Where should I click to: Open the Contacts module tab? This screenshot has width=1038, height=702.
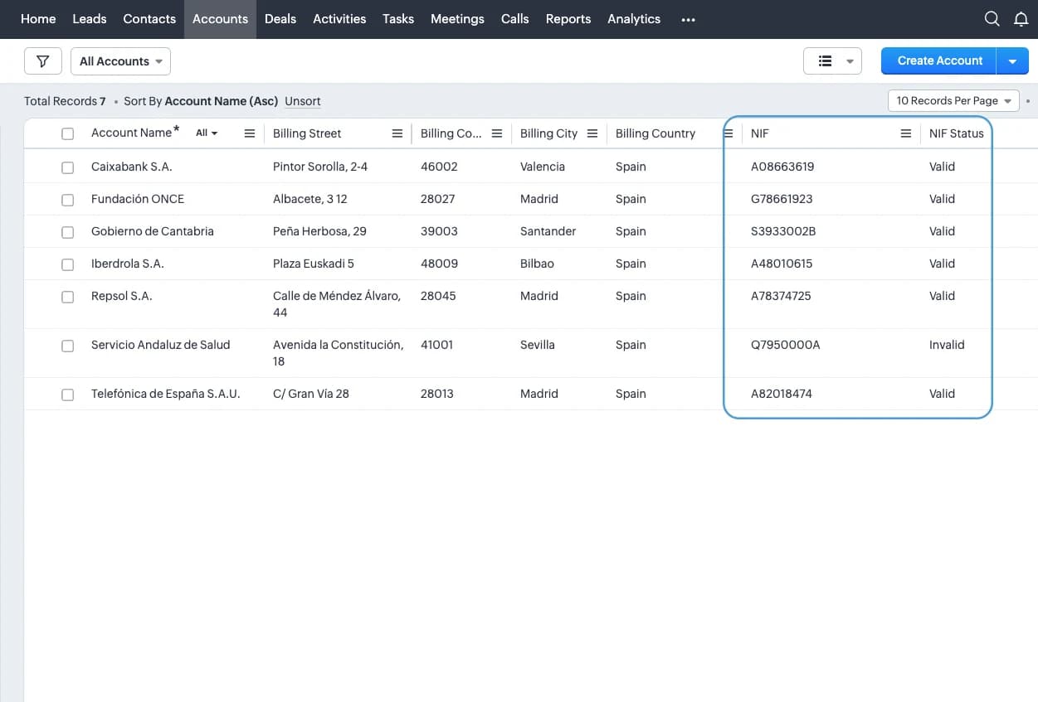149,19
